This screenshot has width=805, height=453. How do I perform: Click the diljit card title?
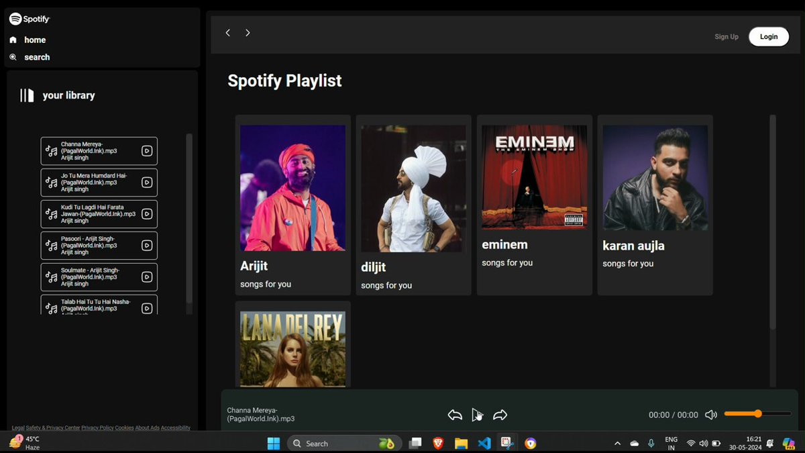pyautogui.click(x=374, y=267)
